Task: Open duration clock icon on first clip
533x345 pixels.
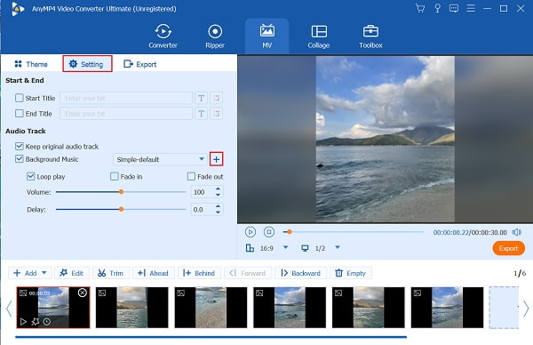Action: (47, 322)
